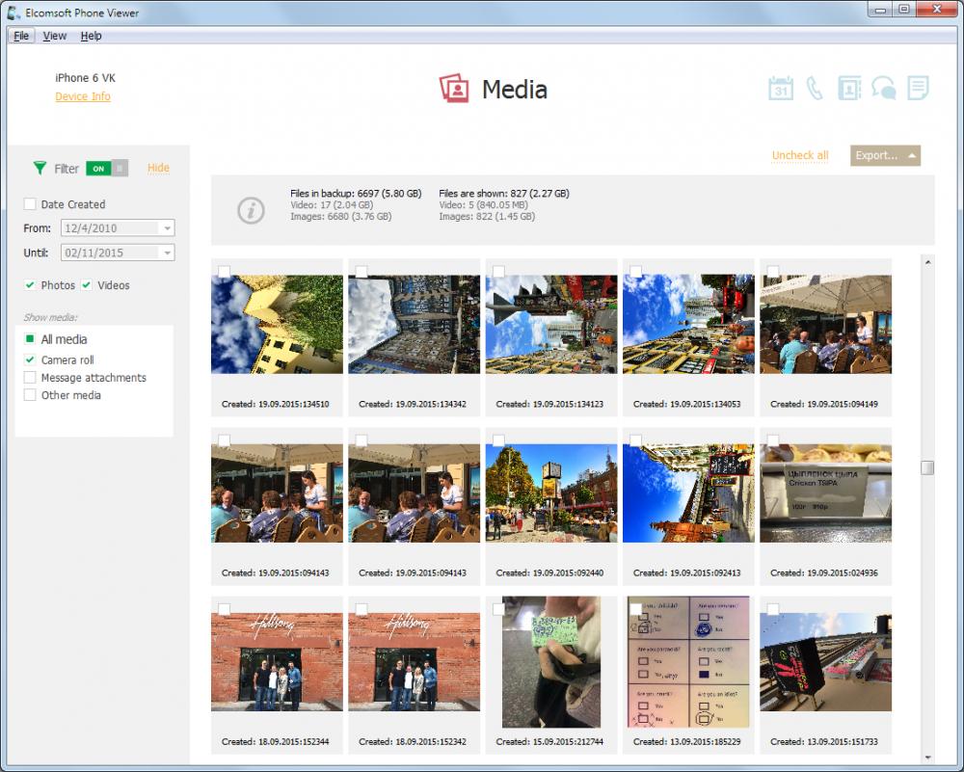Open the Calls section
964x772 pixels.
coord(816,87)
